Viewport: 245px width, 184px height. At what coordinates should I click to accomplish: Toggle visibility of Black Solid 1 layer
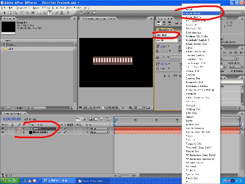[x=3, y=132]
